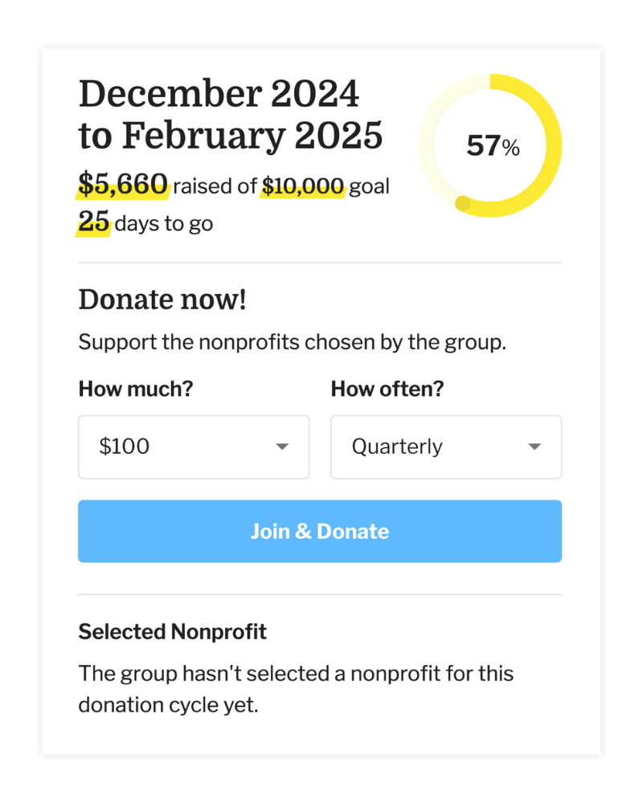Click the Join & Donate button

click(319, 532)
